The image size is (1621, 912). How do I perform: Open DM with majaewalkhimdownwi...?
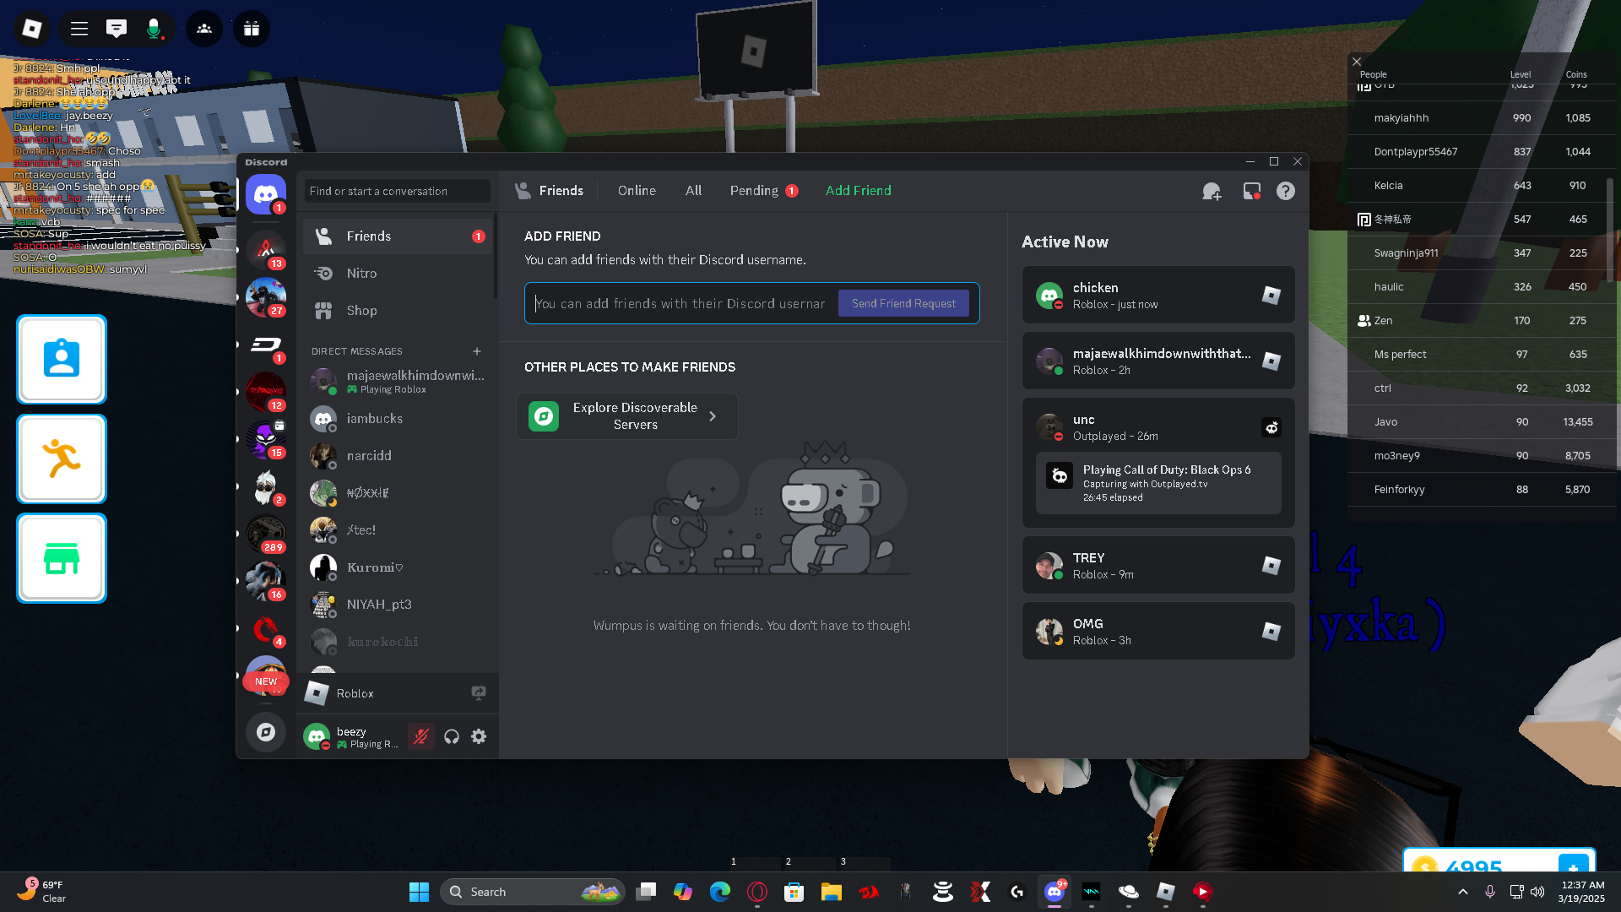(398, 382)
